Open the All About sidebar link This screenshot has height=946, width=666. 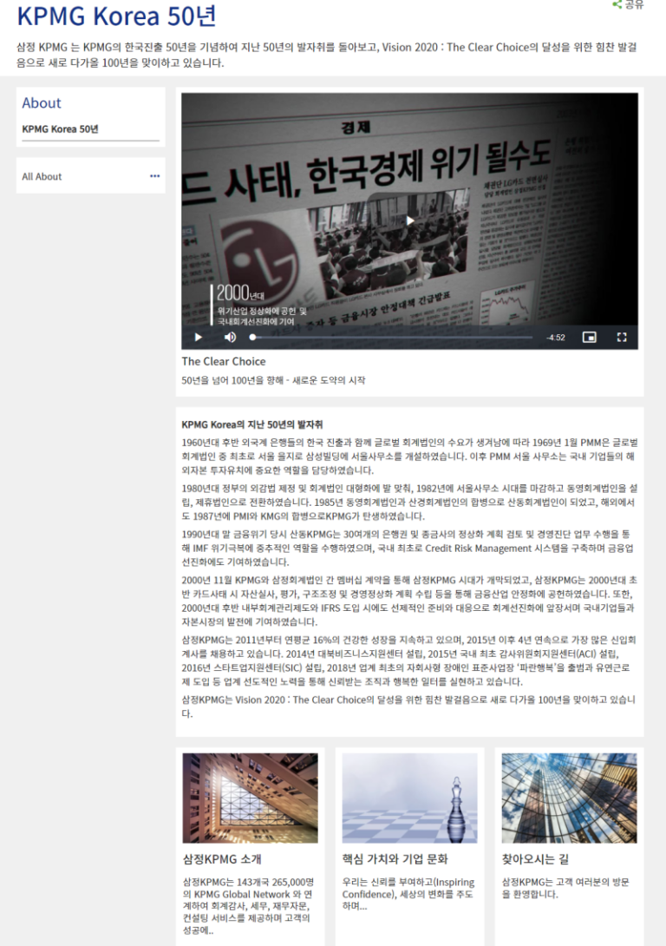click(42, 177)
